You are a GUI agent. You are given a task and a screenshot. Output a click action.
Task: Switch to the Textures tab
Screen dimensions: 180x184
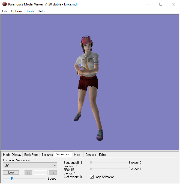(x=47, y=155)
